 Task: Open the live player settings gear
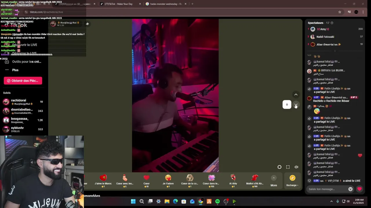(x=279, y=167)
